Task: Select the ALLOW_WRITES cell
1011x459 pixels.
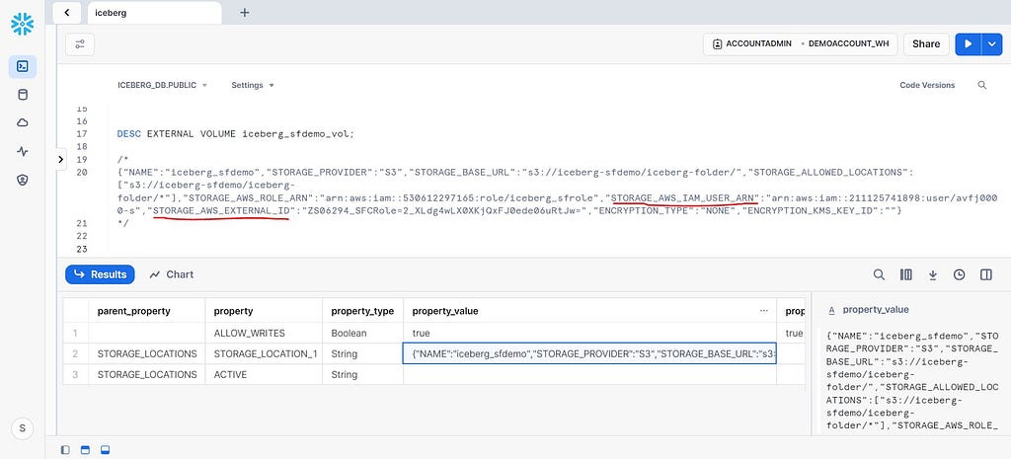Action: 264,334
